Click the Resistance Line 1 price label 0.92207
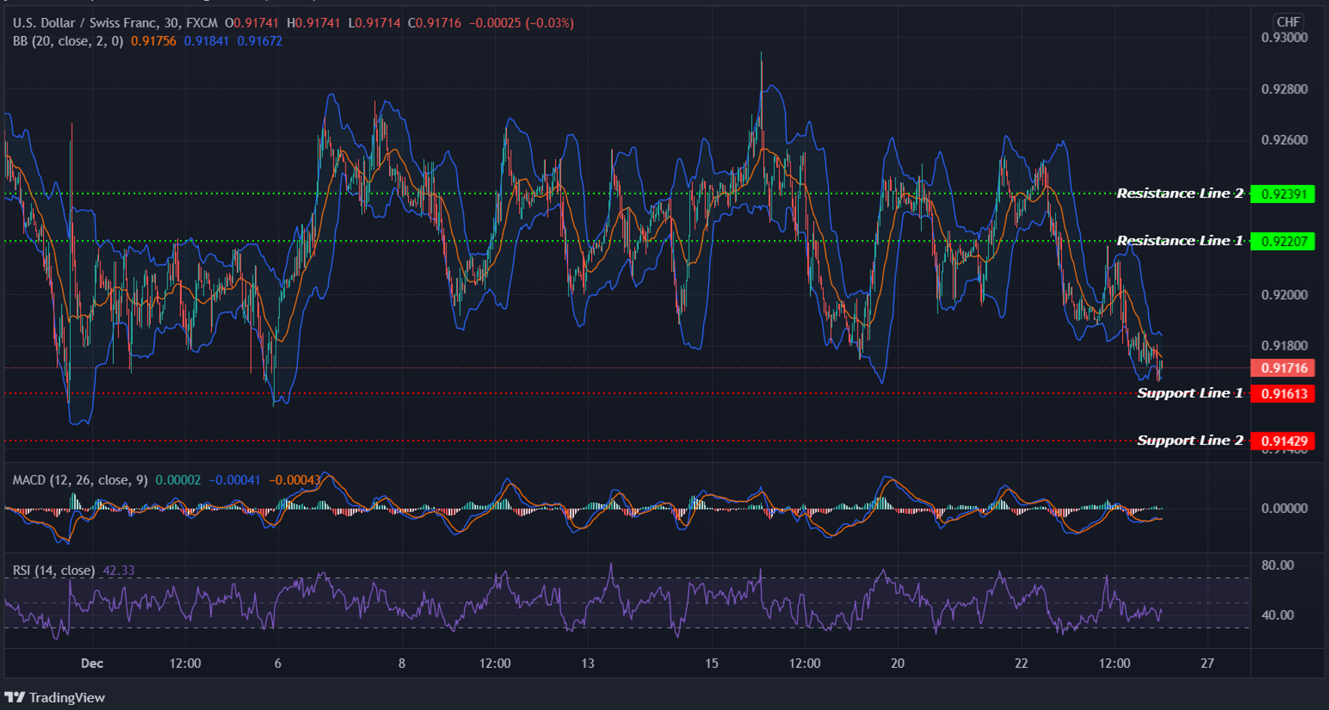The height and width of the screenshot is (710, 1329). (1282, 240)
